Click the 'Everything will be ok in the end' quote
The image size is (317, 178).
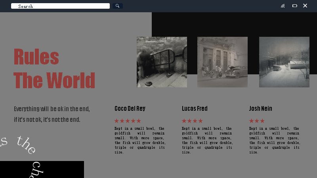pyautogui.click(x=52, y=114)
